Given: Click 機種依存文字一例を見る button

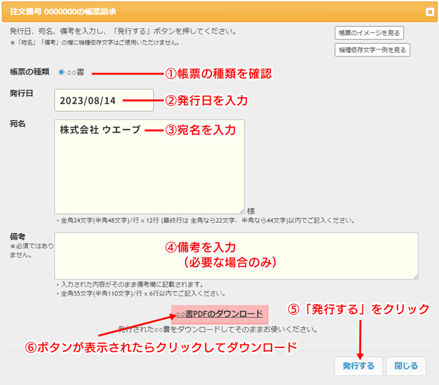Looking at the screenshot, I should [373, 50].
